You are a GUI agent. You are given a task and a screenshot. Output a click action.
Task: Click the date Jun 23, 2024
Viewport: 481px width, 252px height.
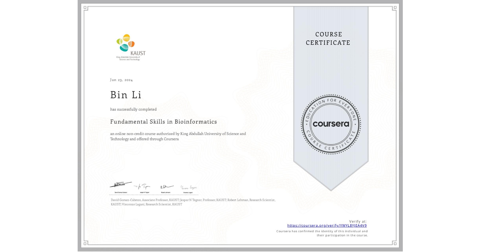[122, 80]
